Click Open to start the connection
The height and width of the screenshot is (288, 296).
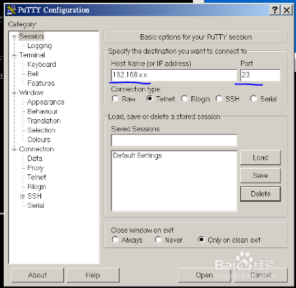point(204,275)
